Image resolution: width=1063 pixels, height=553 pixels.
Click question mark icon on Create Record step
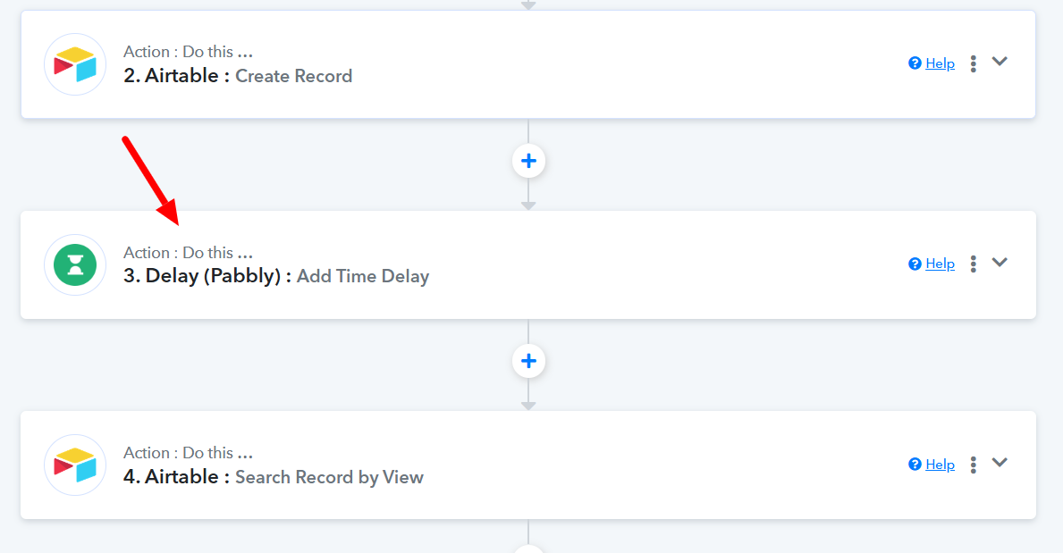click(x=915, y=63)
